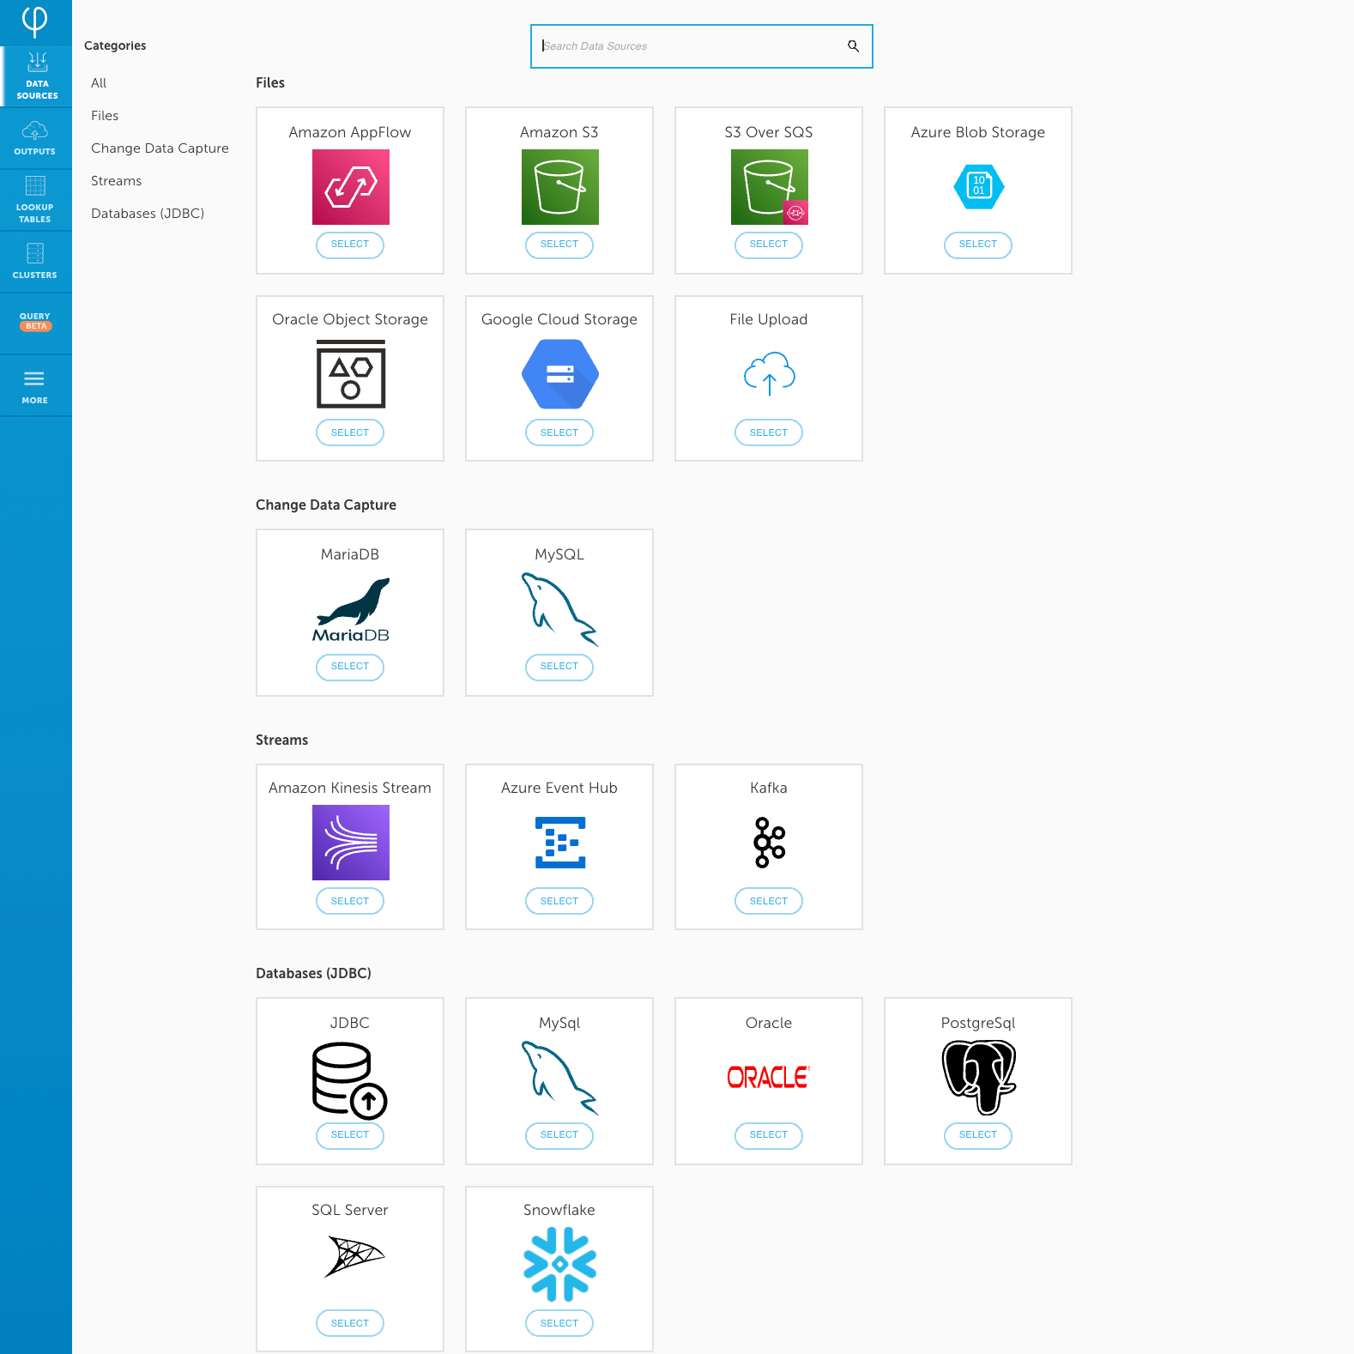Select JDBC data source
The width and height of the screenshot is (1354, 1354).
350,1135
